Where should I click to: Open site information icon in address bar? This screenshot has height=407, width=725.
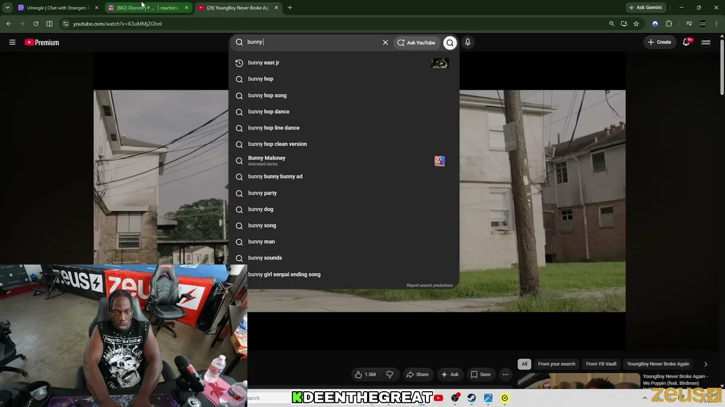coord(66,24)
